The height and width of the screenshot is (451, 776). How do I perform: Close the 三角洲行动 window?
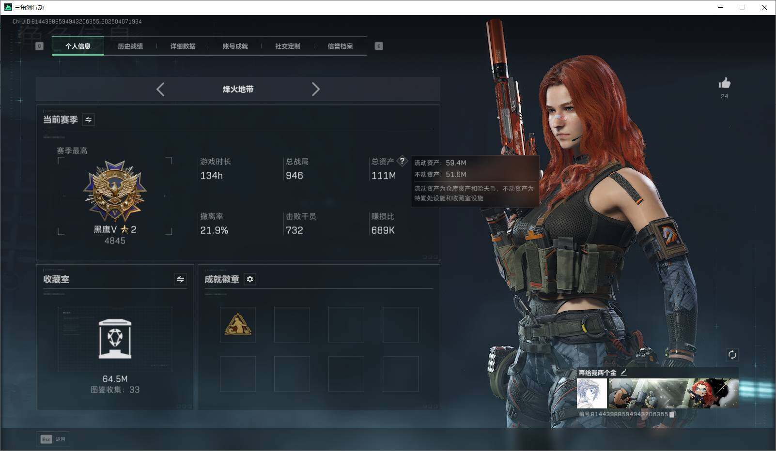coord(764,7)
